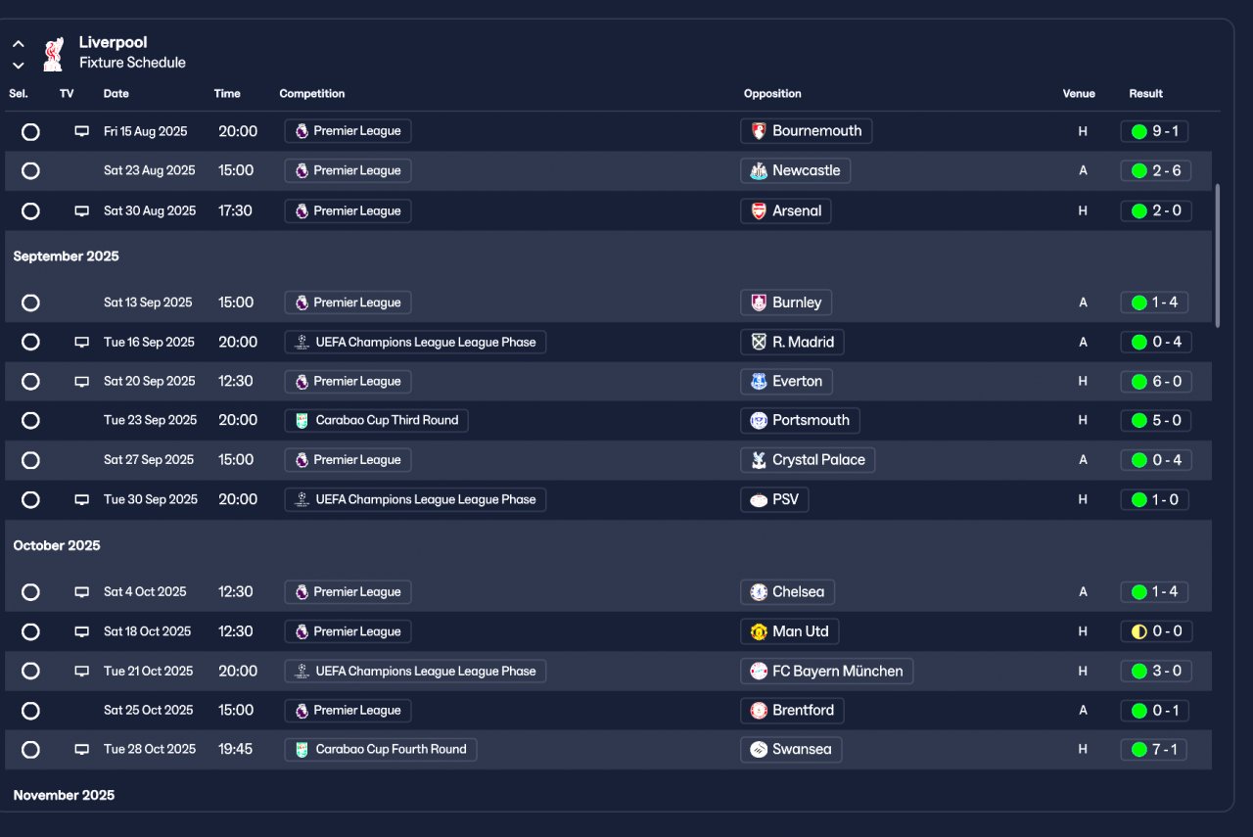
Task: Click the Newcastle club badge icon
Action: point(759,170)
